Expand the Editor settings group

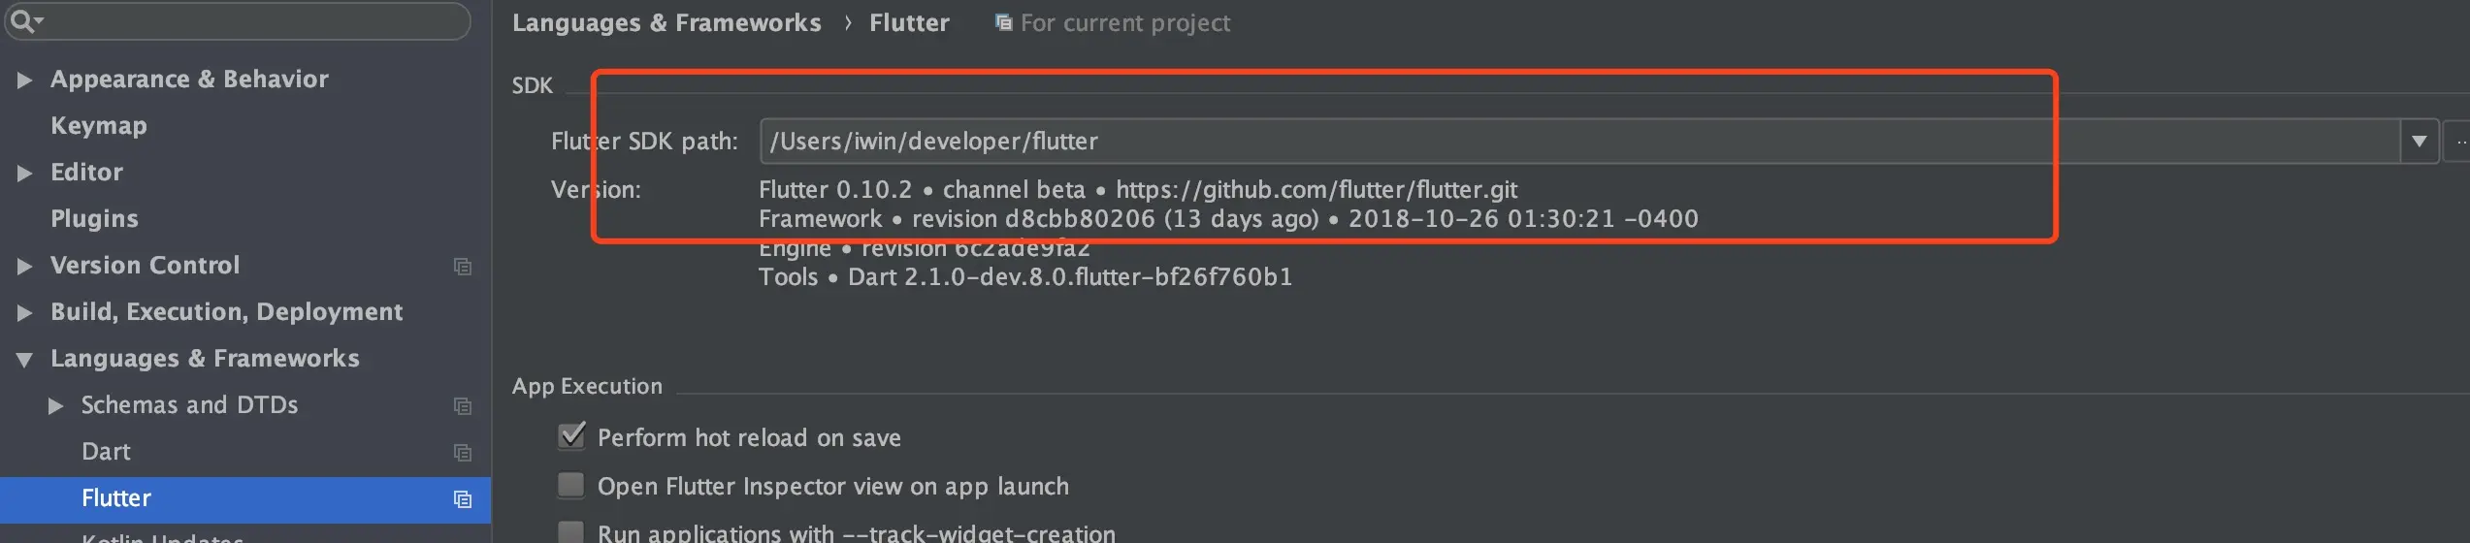24,173
